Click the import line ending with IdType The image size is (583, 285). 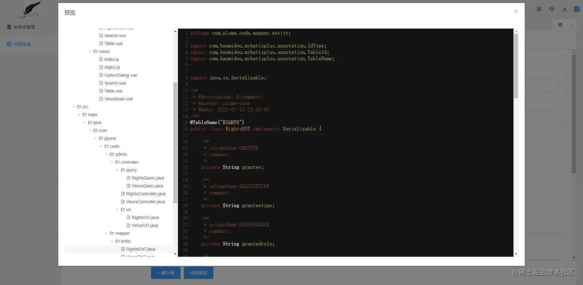click(x=258, y=46)
